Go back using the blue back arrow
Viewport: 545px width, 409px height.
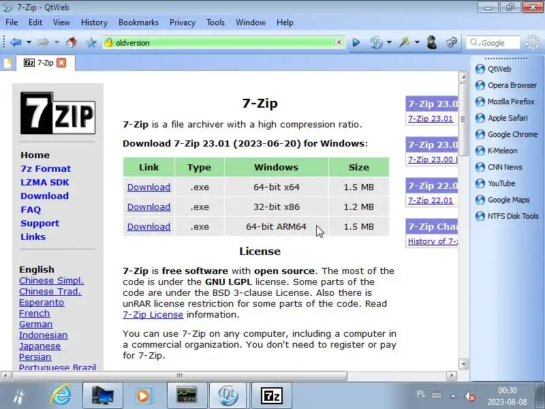tap(16, 42)
